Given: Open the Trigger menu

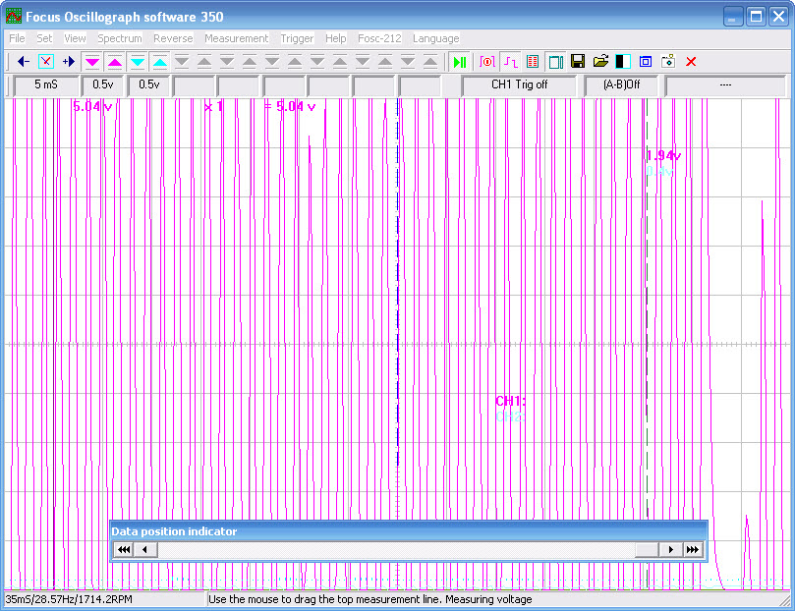Looking at the screenshot, I should coord(297,38).
